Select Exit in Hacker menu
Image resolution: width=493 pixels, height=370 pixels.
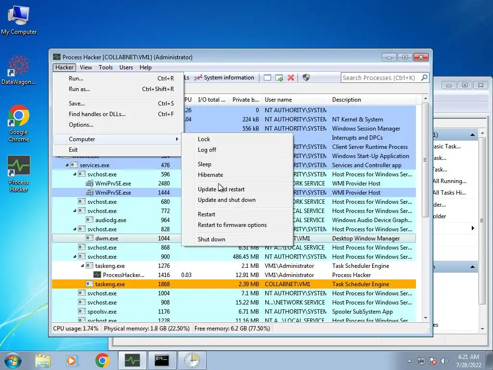click(118, 150)
